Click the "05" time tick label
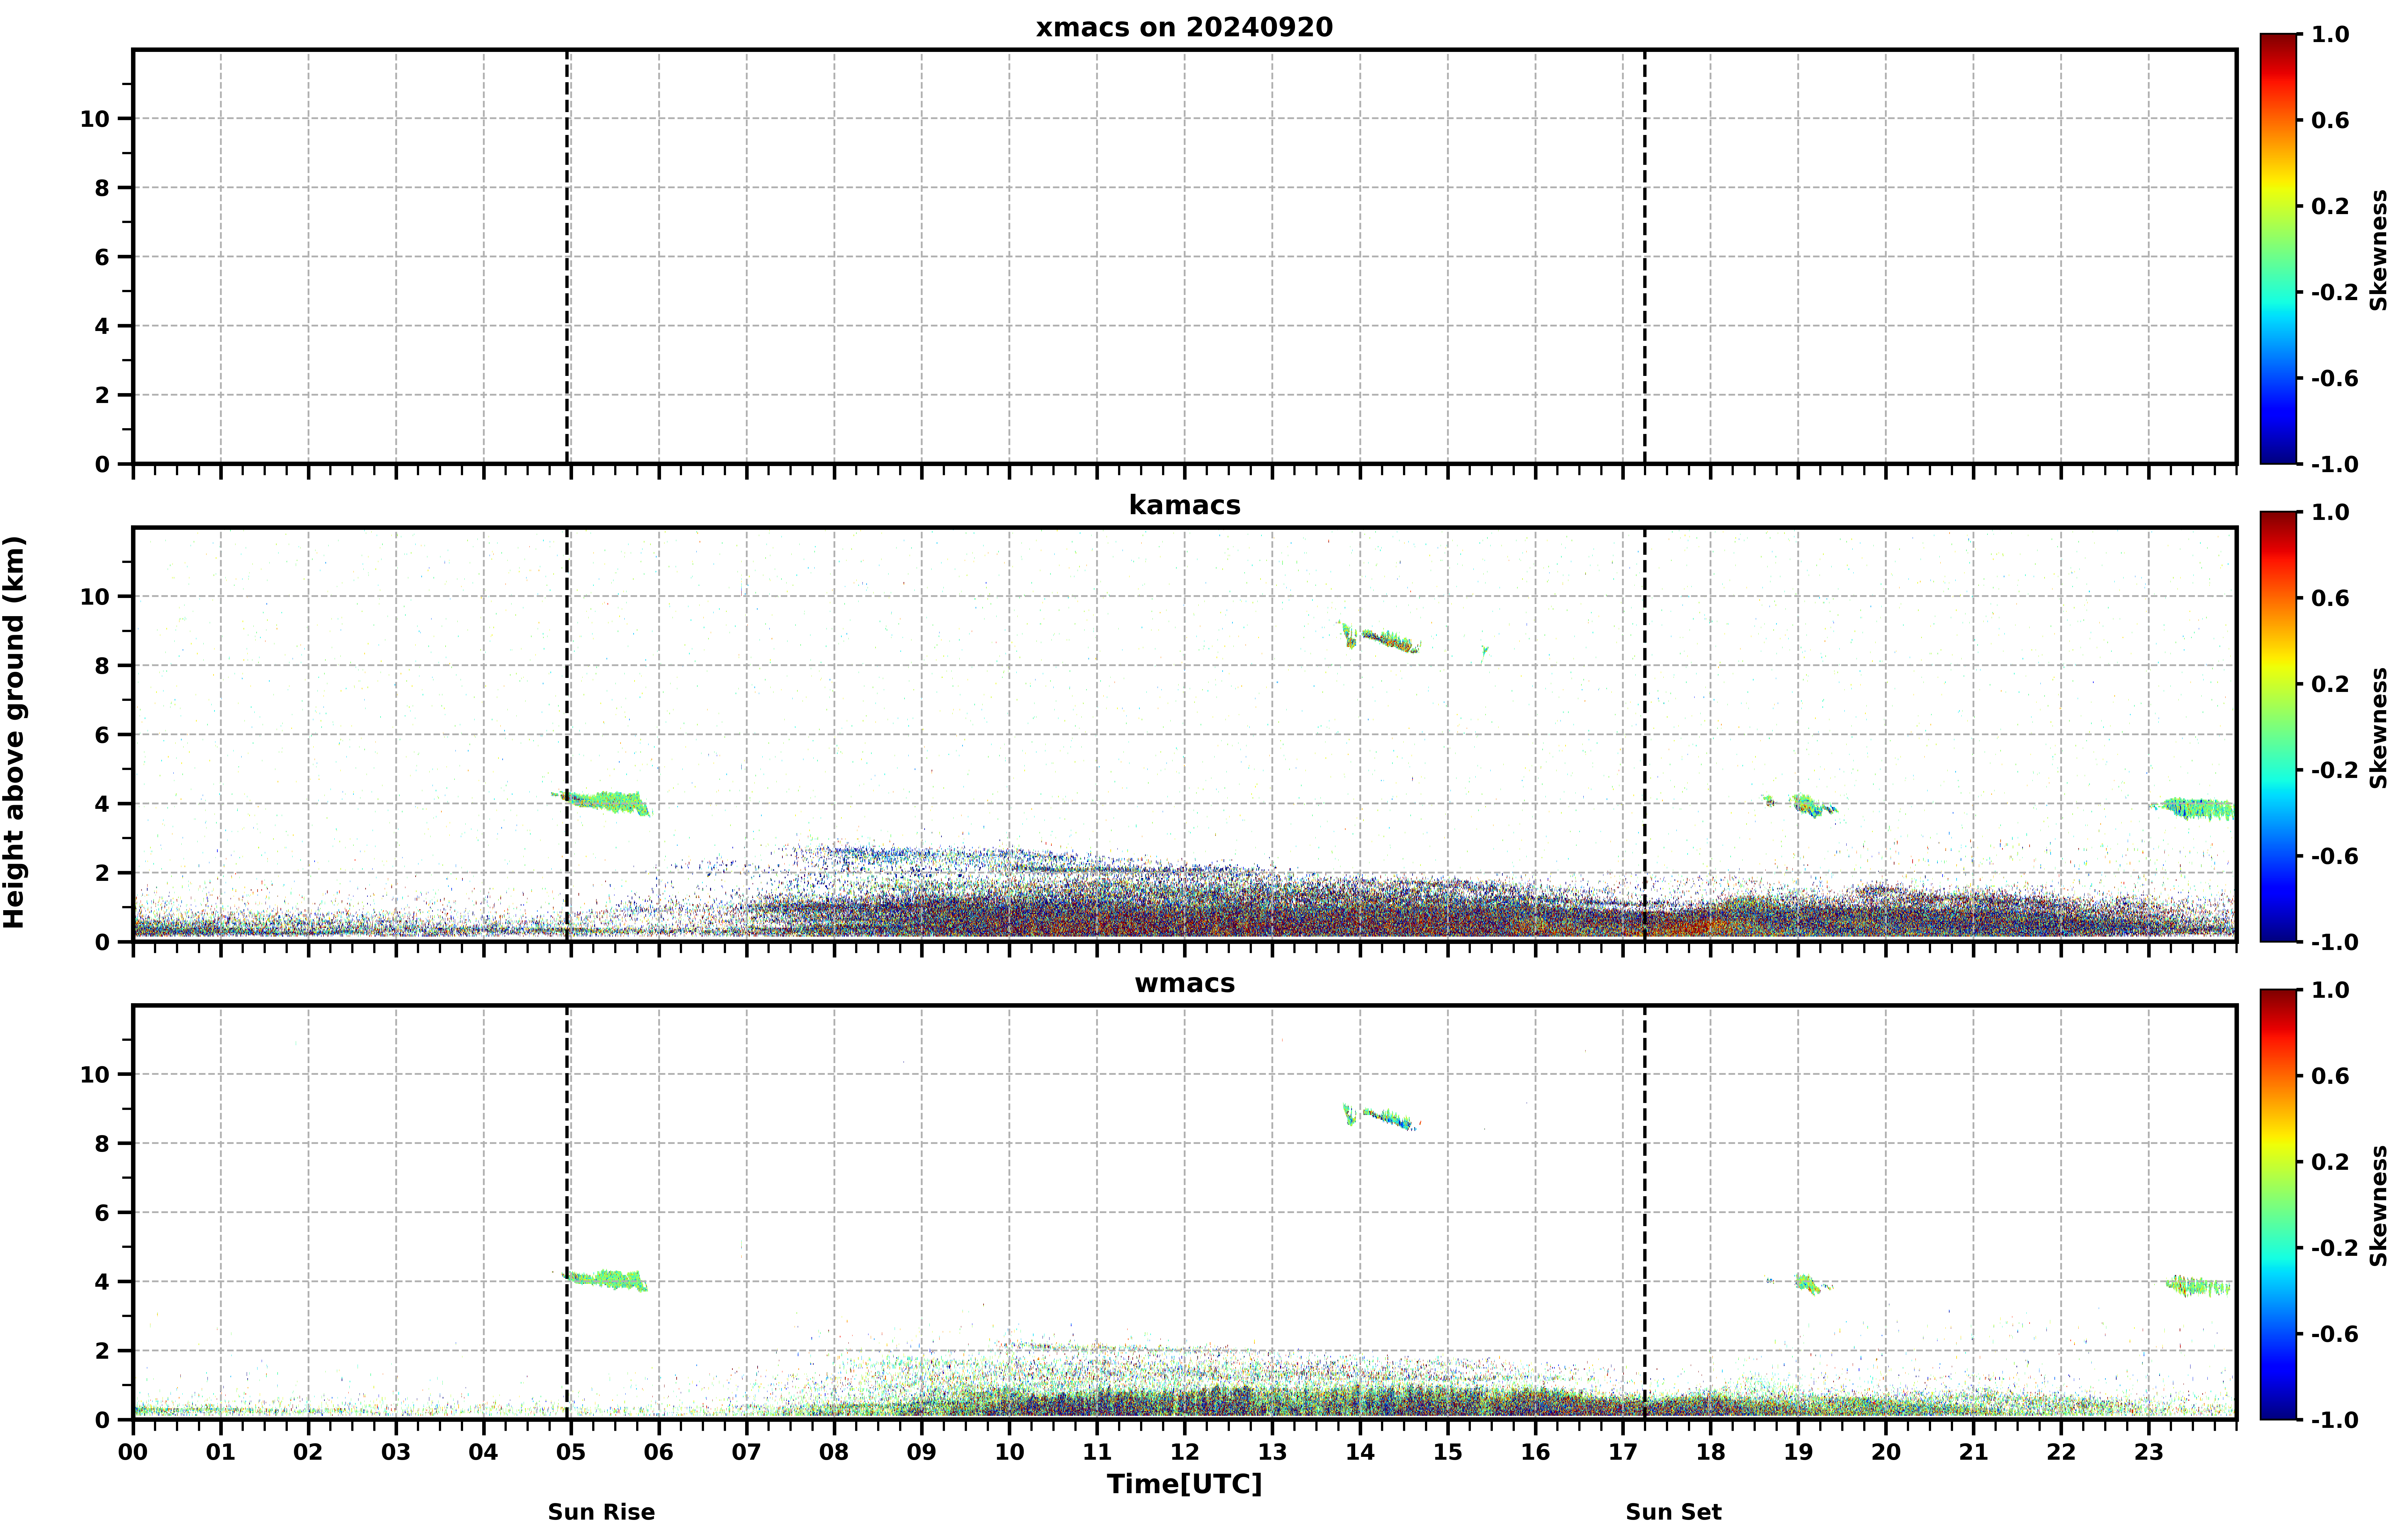2405x1540 pixels. pos(571,1452)
